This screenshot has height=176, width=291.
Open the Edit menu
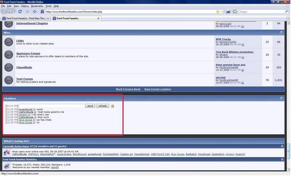[x=9, y=6]
